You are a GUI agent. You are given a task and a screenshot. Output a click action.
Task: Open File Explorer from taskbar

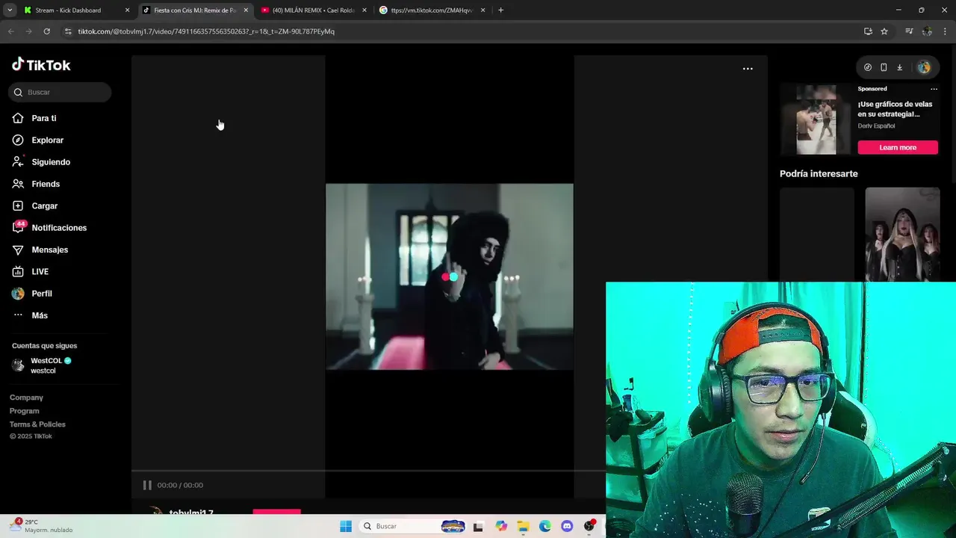(x=523, y=527)
